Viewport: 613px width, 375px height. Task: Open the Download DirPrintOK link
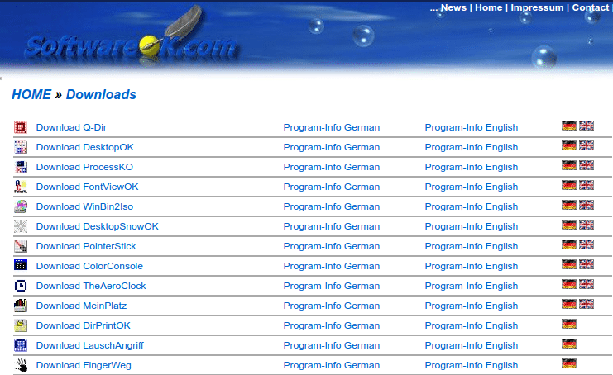tap(84, 325)
